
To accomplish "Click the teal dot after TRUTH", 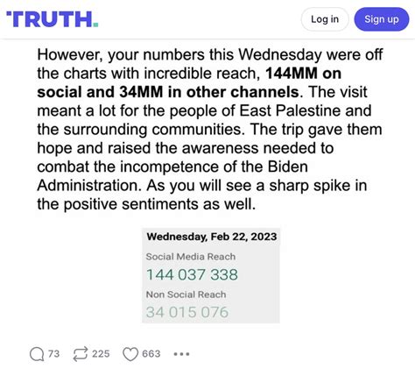I will click(x=95, y=25).
